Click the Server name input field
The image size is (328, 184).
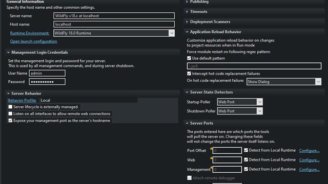pos(114,16)
